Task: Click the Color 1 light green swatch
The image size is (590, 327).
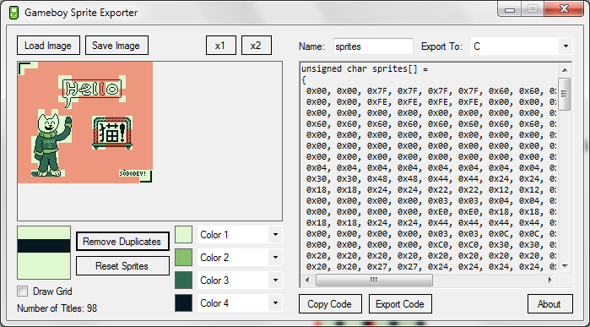Action: click(184, 235)
